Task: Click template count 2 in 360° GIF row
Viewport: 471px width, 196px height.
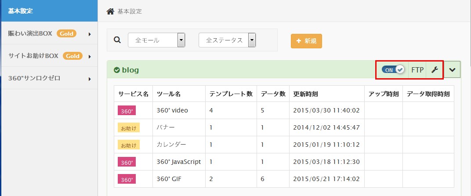Action: pos(211,179)
